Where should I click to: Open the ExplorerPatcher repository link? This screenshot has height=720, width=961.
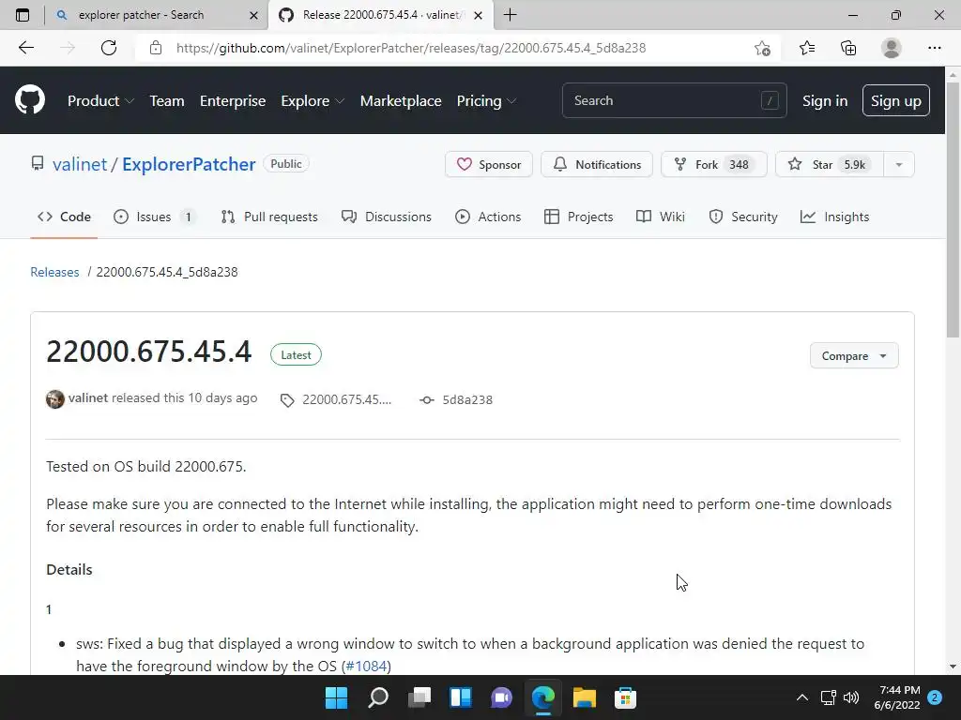(189, 164)
